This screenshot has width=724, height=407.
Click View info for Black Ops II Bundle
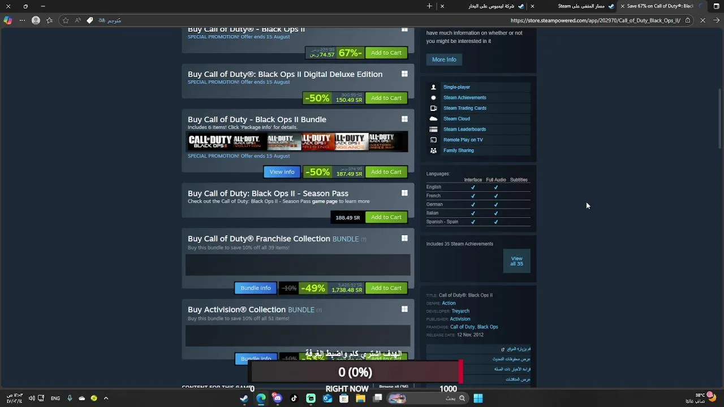point(282,172)
